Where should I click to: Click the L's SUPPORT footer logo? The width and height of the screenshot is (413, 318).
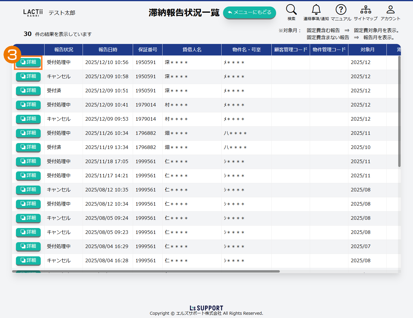tap(206, 308)
